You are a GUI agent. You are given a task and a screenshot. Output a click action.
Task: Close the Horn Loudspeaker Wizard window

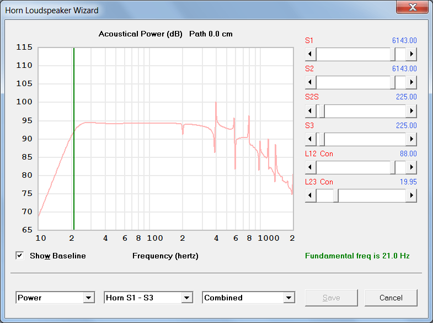(412, 7)
